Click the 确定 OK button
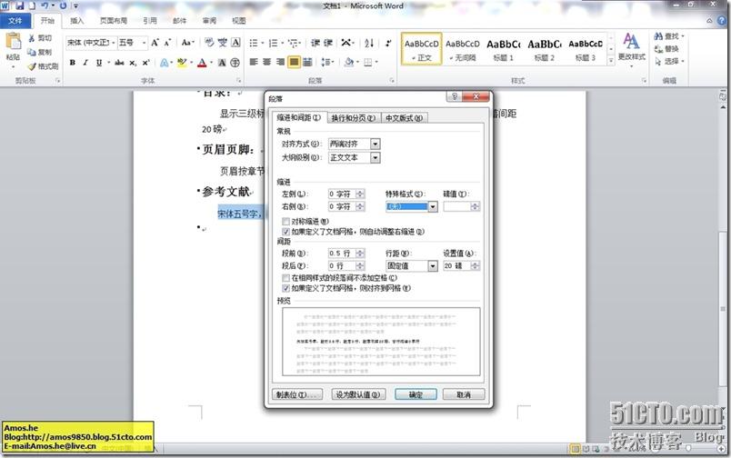The width and height of the screenshot is (731, 458). pyautogui.click(x=416, y=394)
